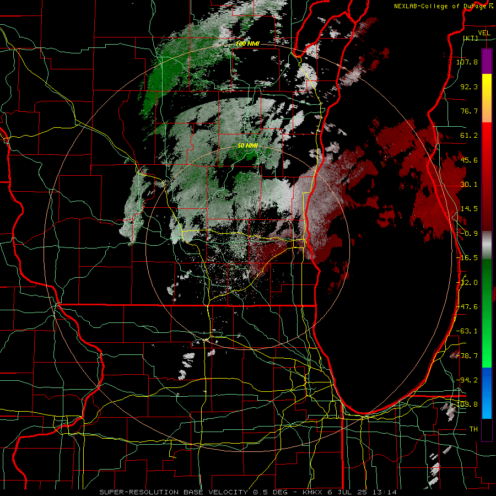Click the NEXLAB-College of DuPage label
The image size is (496, 496).
tap(440, 6)
